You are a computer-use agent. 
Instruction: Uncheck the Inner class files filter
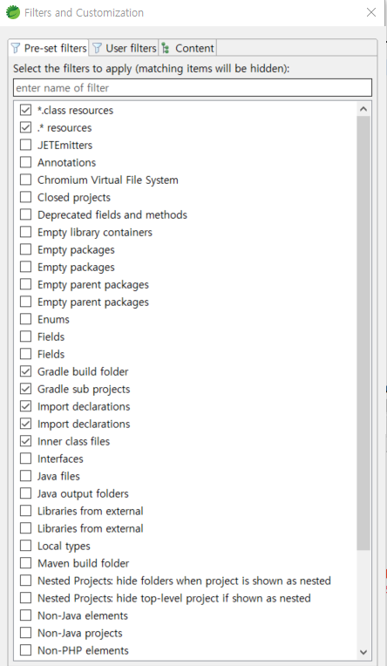tap(25, 441)
